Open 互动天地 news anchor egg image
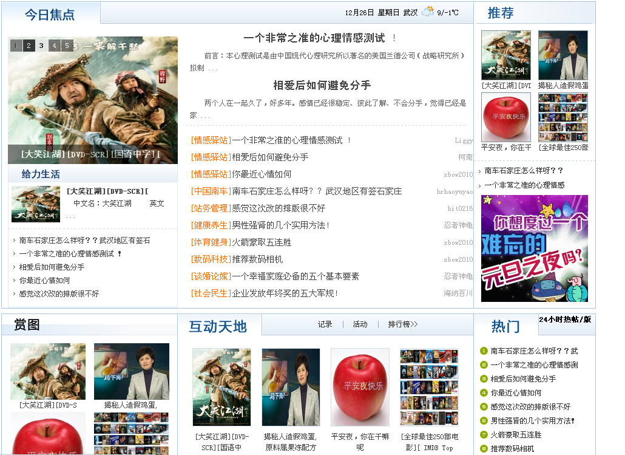 tap(291, 387)
